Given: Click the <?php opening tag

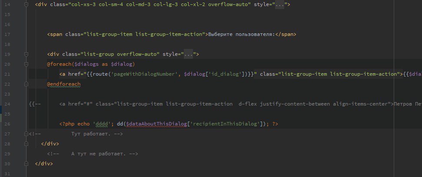Looking at the screenshot, I should [67, 124].
